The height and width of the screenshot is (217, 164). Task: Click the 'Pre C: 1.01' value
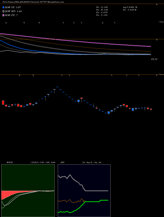[102, 15]
